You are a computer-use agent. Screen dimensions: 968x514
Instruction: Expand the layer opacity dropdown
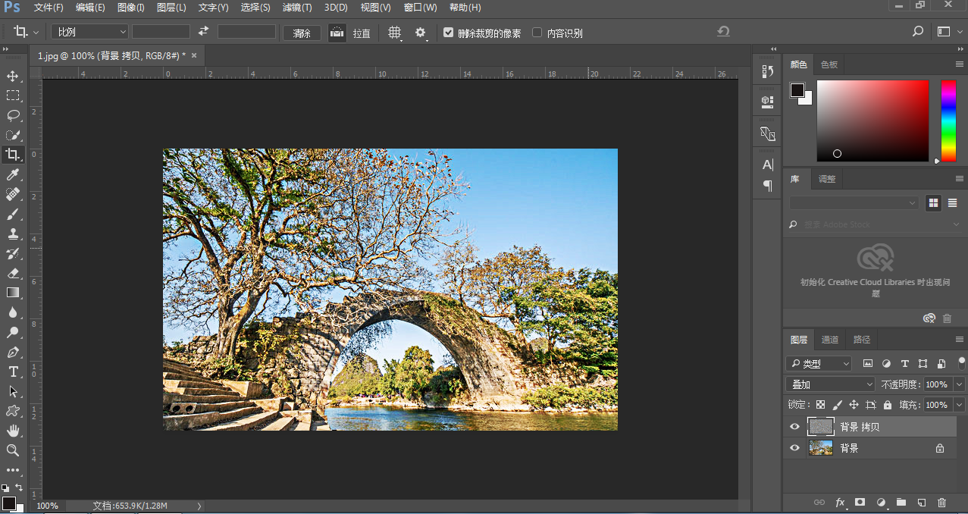coord(958,384)
